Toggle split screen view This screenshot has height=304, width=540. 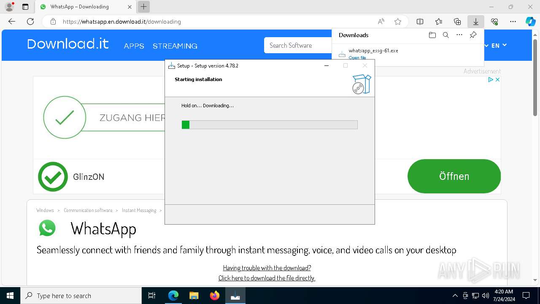tap(420, 22)
